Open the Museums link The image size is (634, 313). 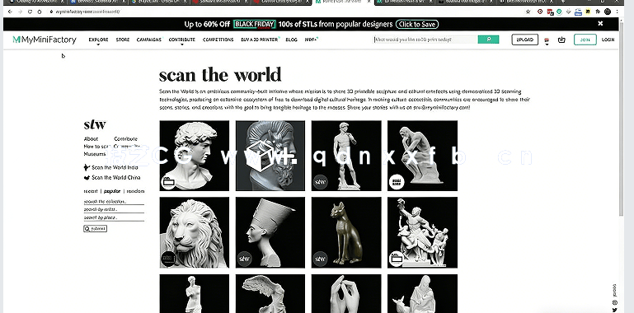[x=95, y=154]
